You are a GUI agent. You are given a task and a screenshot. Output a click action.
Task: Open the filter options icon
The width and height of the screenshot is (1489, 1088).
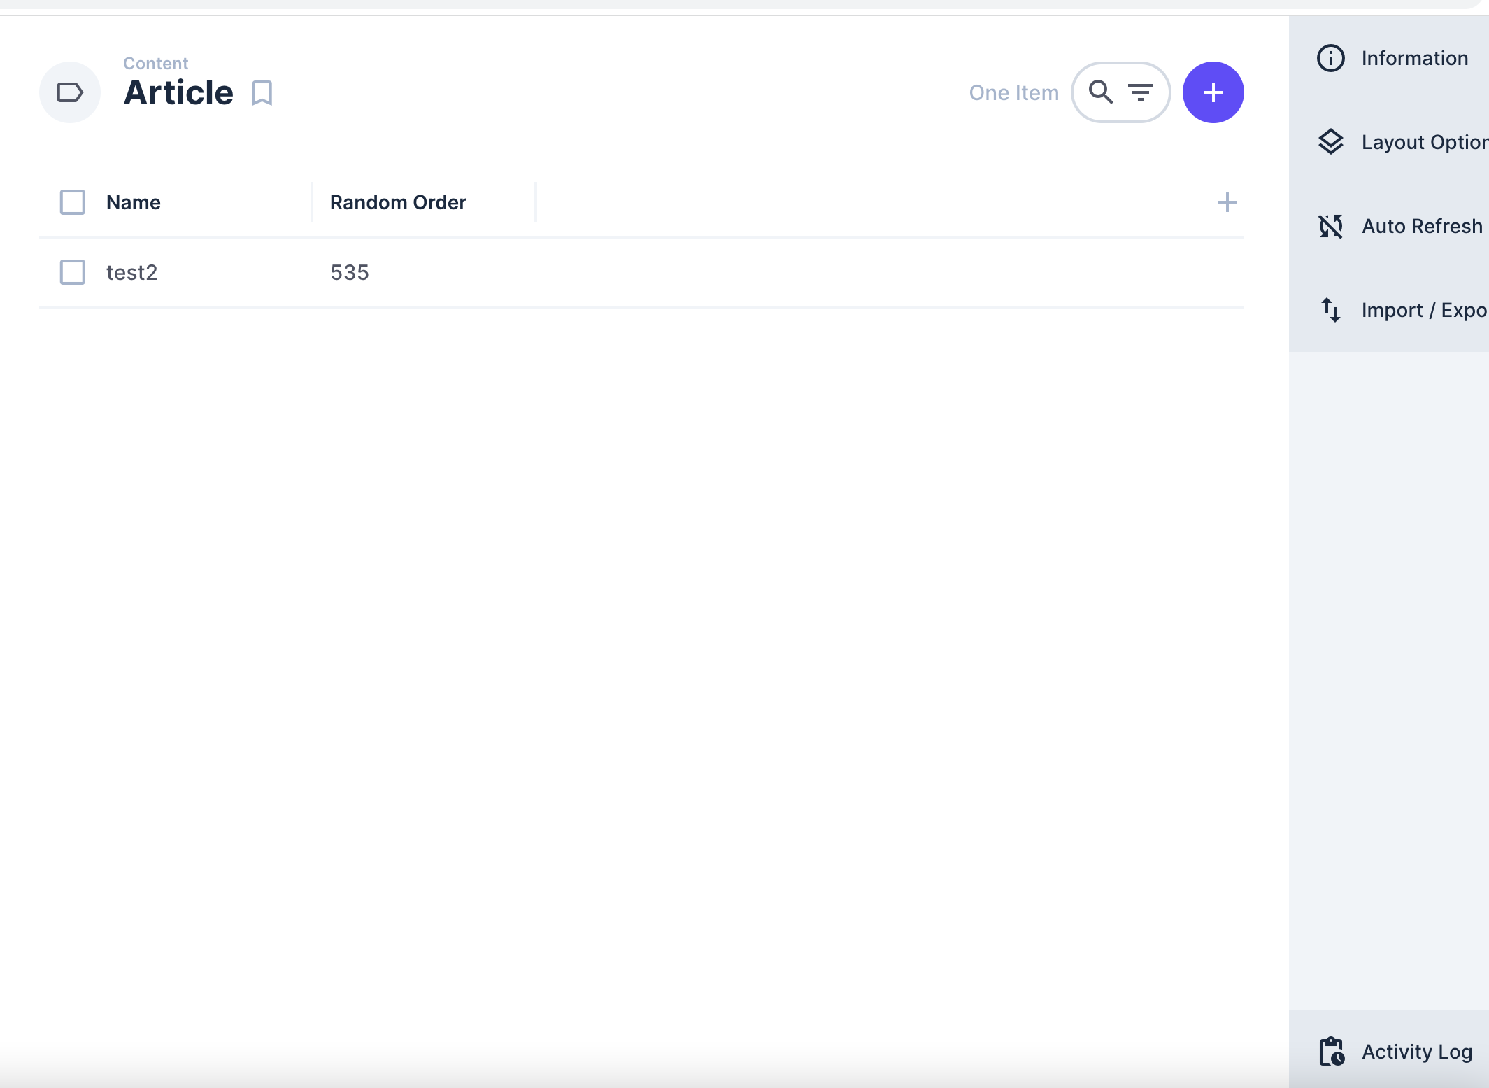[x=1141, y=92]
